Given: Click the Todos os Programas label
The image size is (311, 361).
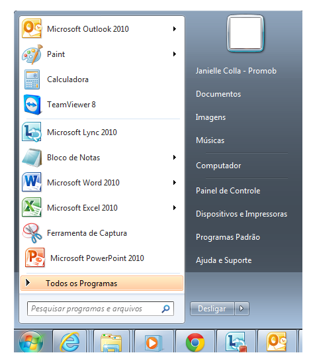Looking at the screenshot, I should coord(81,284).
